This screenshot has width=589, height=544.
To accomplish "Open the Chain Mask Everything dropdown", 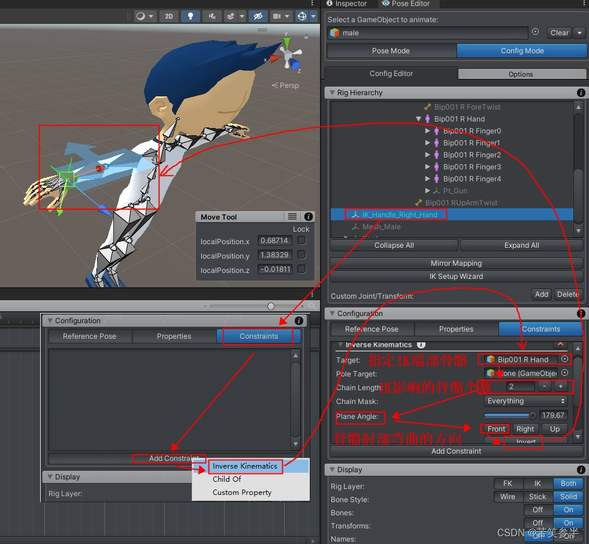I will click(x=526, y=401).
